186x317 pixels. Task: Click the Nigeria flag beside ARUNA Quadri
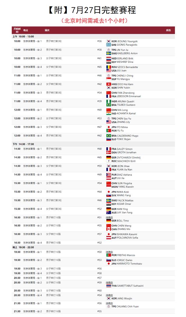(x=108, y=101)
